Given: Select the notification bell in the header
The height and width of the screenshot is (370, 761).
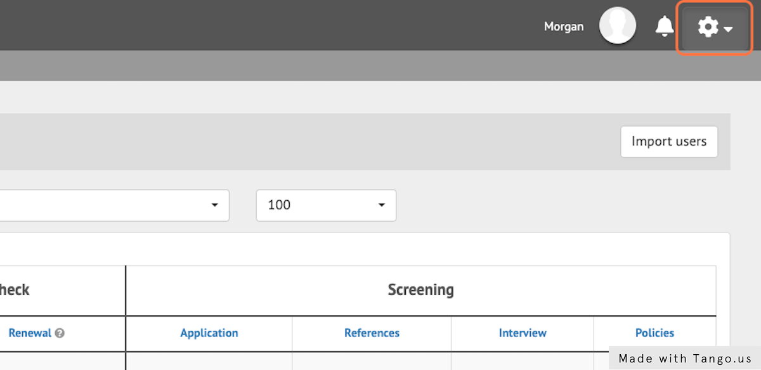Looking at the screenshot, I should (664, 26).
